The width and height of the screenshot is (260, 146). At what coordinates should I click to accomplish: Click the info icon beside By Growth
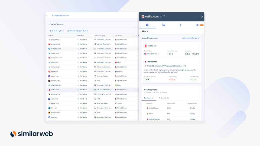[x=168, y=98]
